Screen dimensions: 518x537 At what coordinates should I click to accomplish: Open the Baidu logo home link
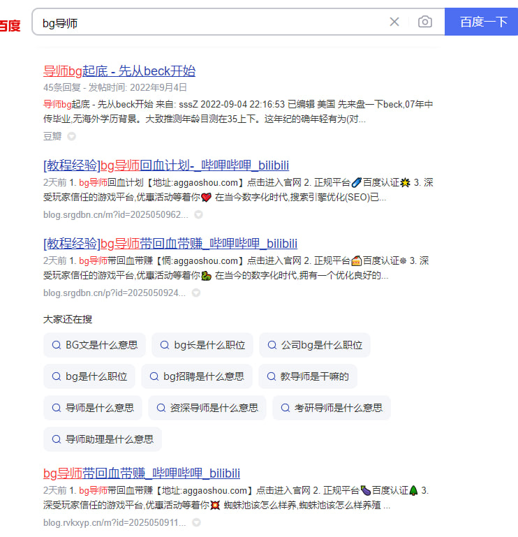tap(10, 26)
